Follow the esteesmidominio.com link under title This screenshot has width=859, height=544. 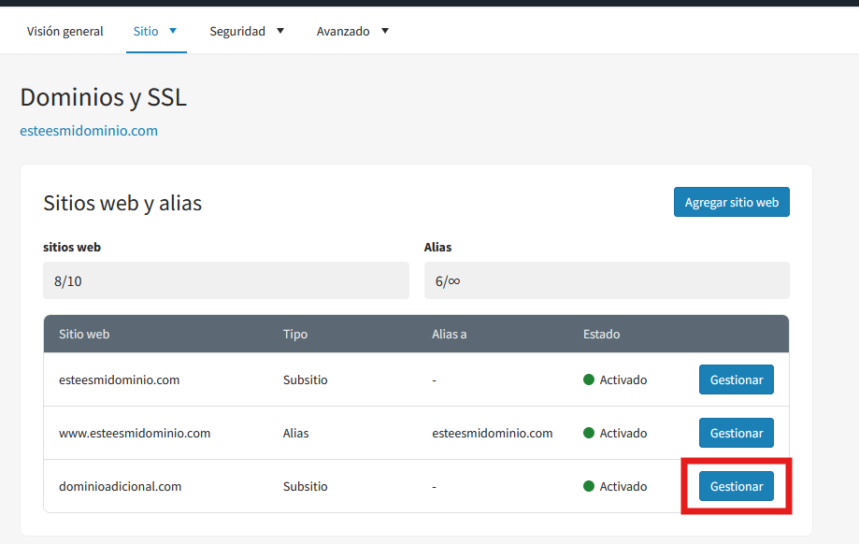click(x=89, y=130)
